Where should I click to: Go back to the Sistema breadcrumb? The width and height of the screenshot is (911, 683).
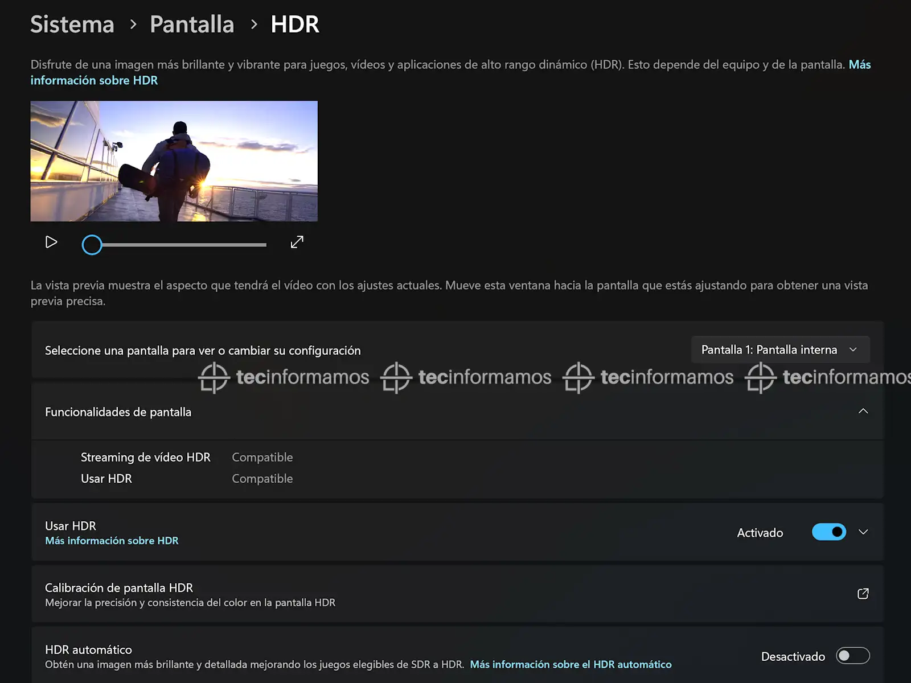click(72, 24)
